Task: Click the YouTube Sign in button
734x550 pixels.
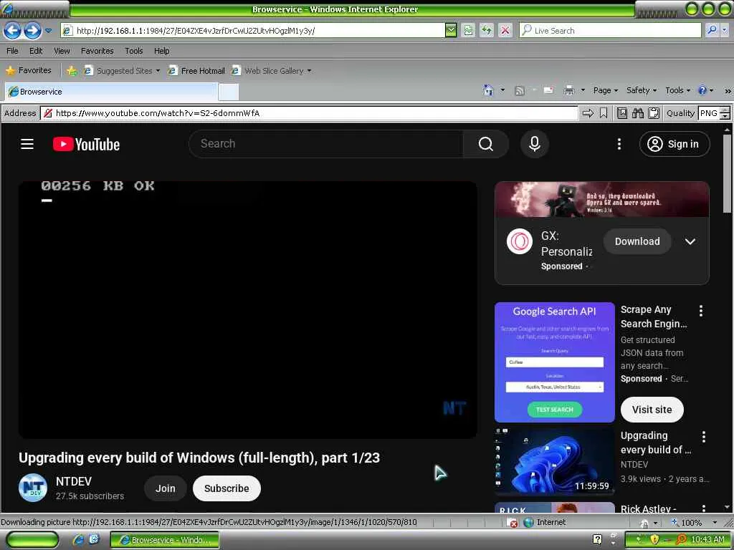Action: point(675,144)
